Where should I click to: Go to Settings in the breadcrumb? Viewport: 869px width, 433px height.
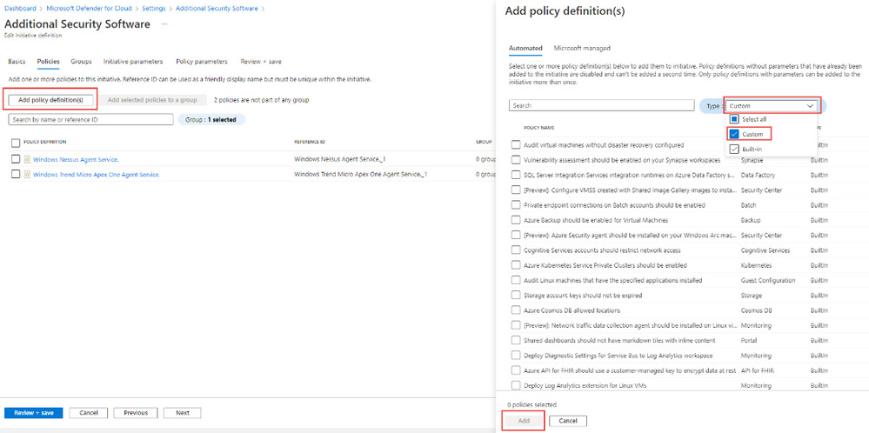tap(153, 9)
